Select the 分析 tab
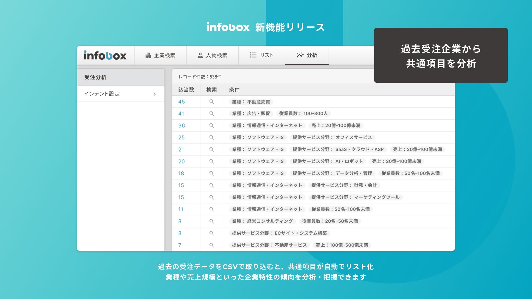This screenshot has height=299, width=532. [307, 55]
